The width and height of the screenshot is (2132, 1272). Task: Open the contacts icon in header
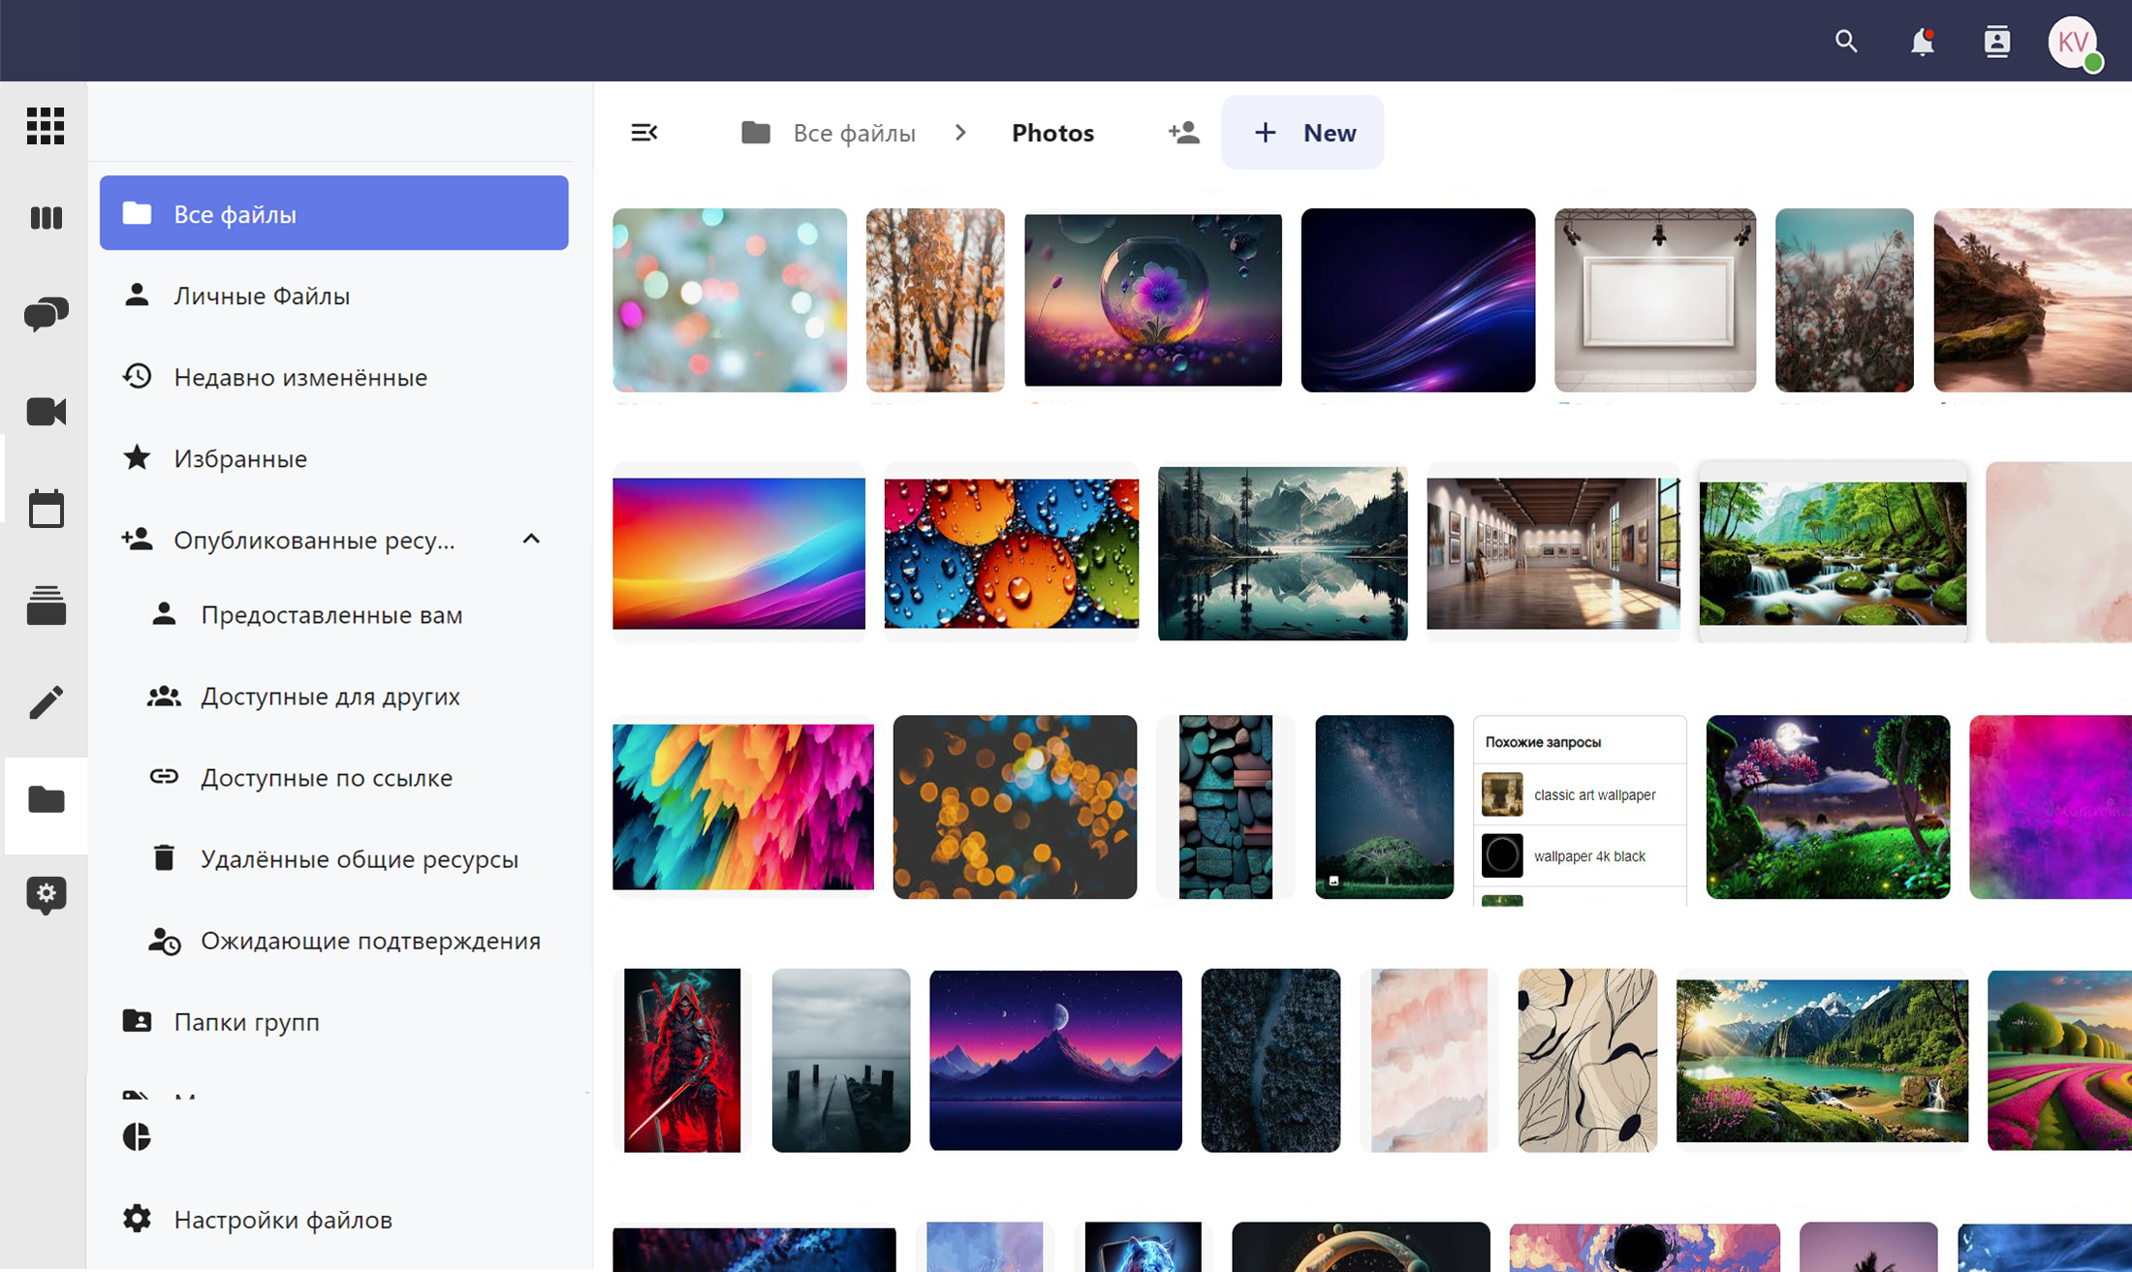[1996, 42]
